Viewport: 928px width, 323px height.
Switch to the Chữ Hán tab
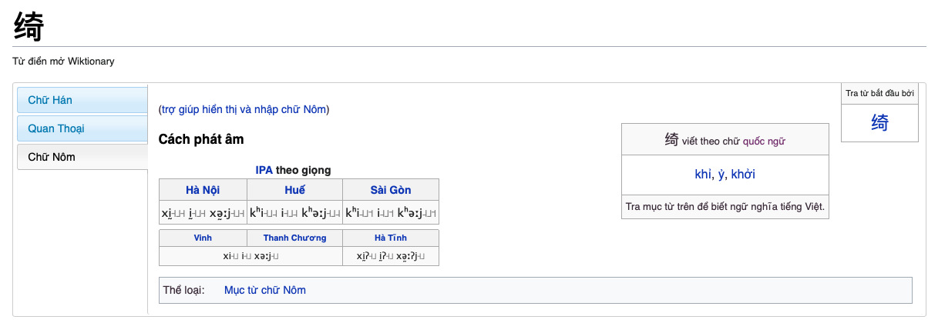click(50, 100)
